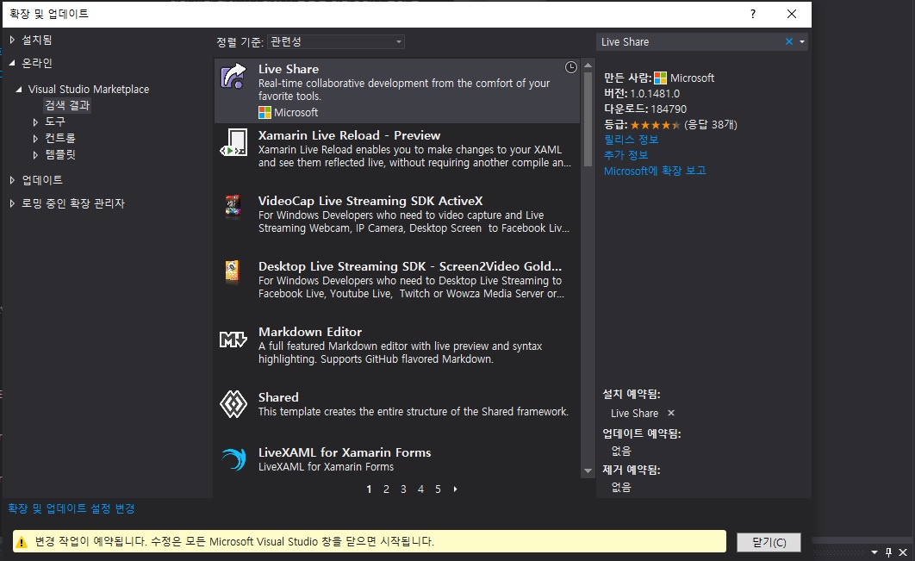The height and width of the screenshot is (561, 915).
Task: Go to results page 4
Action: [420, 489]
